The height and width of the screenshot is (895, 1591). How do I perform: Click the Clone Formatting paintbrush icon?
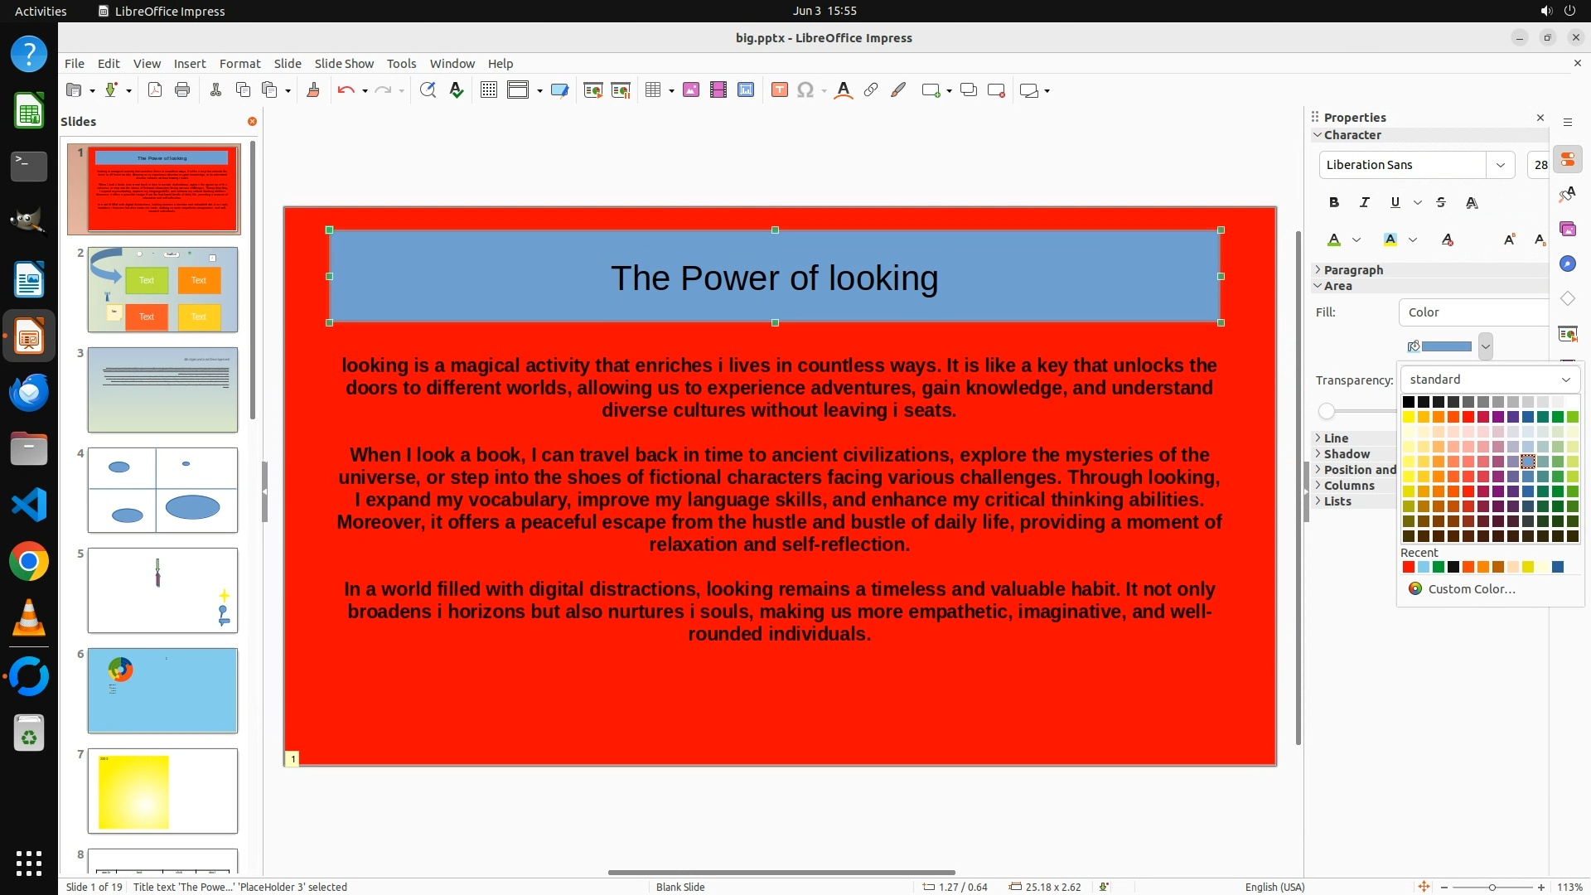(x=313, y=90)
